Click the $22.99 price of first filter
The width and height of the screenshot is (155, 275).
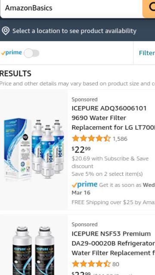[x=81, y=150]
